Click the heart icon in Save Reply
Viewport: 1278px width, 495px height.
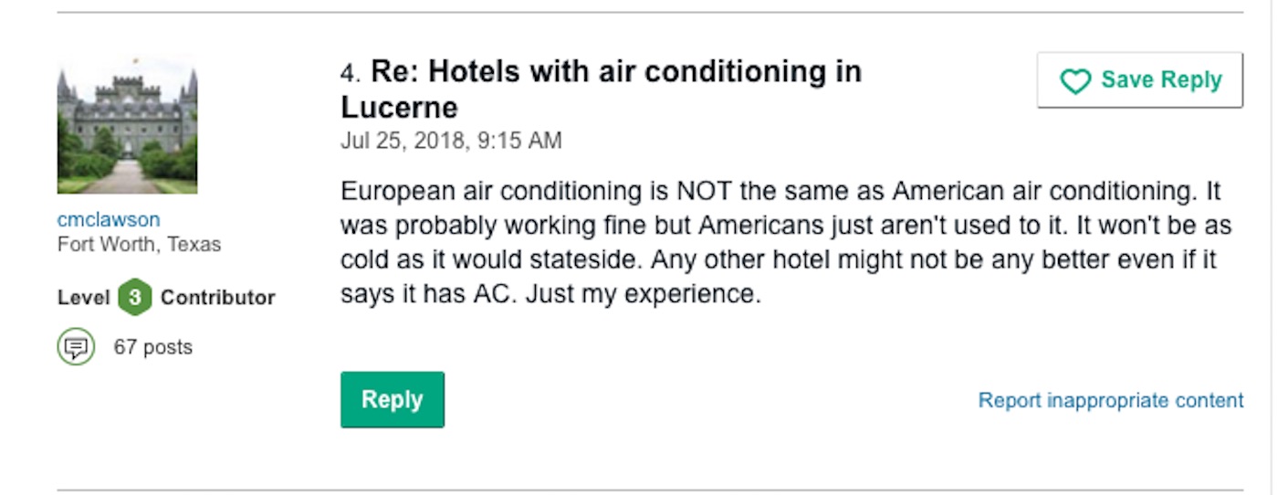[1075, 81]
